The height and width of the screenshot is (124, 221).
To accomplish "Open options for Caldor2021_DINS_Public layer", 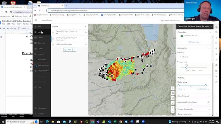I will [x=86, y=32].
